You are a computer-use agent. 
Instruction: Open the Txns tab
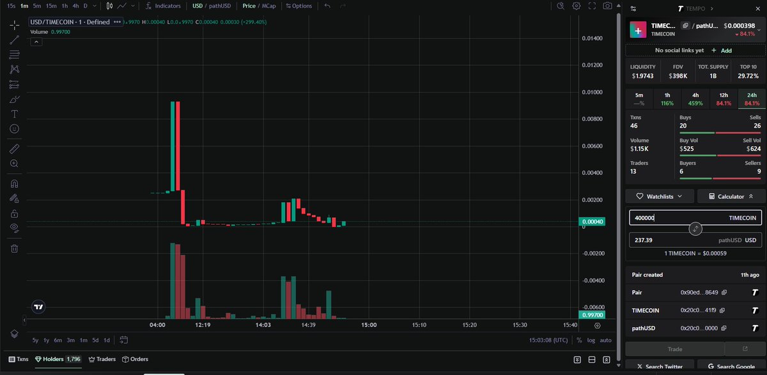pyautogui.click(x=19, y=359)
